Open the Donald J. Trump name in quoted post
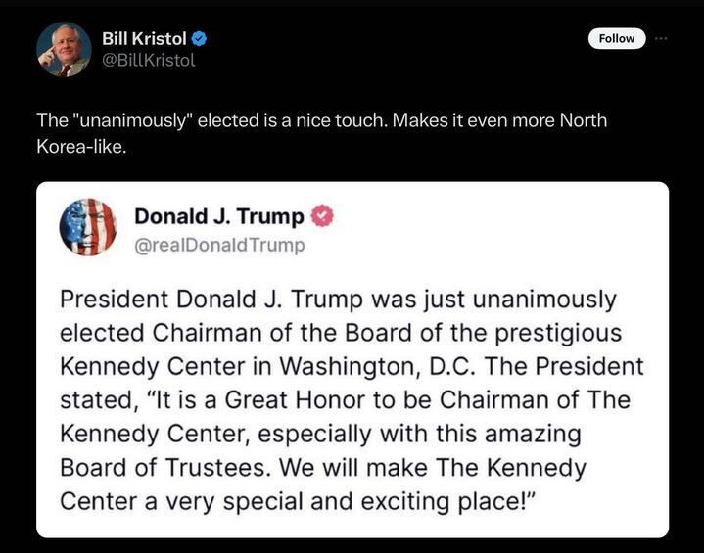 [218, 215]
